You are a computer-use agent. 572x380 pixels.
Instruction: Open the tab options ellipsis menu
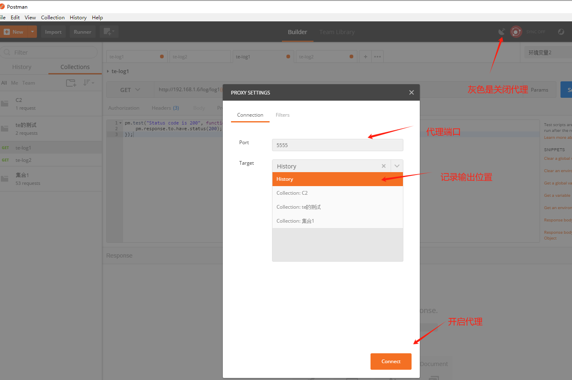378,57
